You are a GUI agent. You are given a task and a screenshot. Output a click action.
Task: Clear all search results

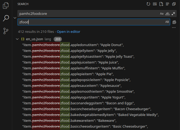(x=155, y=4)
